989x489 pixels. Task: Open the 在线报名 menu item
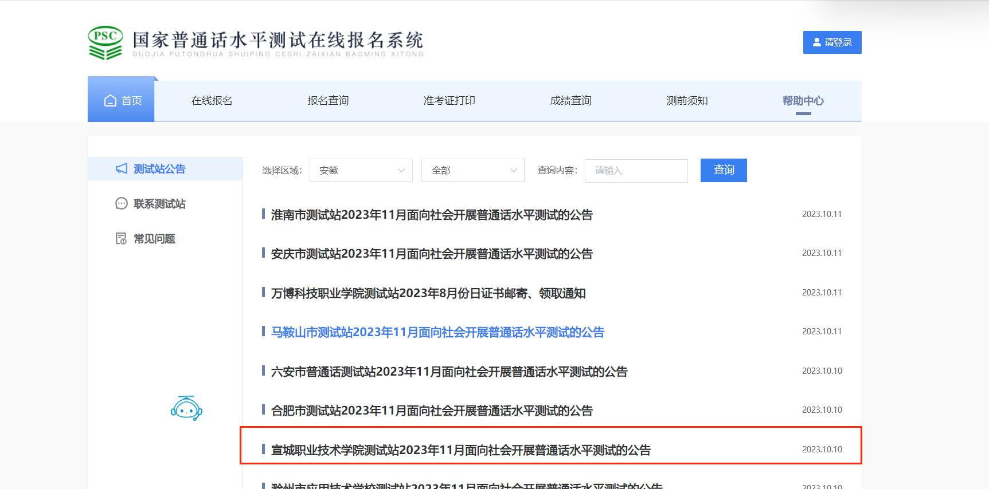(x=212, y=101)
